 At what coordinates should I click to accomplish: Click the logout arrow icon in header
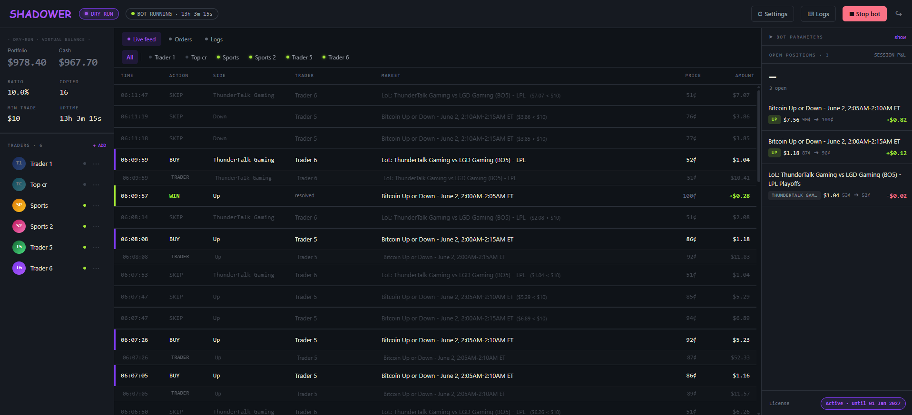pos(899,14)
